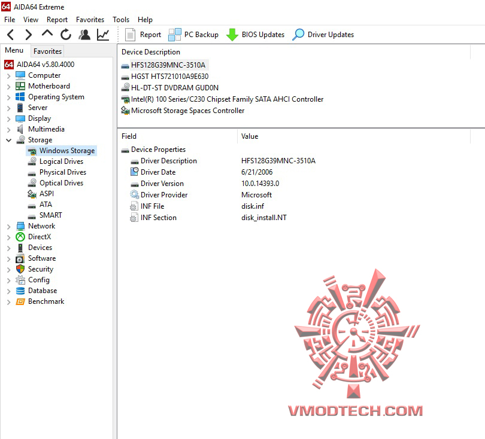Expand the Operating System tree node
Image resolution: width=485 pixels, height=439 pixels.
tap(8, 97)
